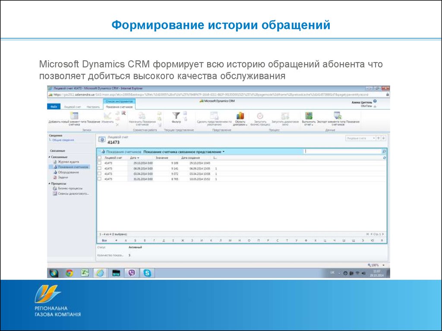Viewport: 442px width, 331px height.
Task: Sort by the Дата column header
Action: coord(135,158)
